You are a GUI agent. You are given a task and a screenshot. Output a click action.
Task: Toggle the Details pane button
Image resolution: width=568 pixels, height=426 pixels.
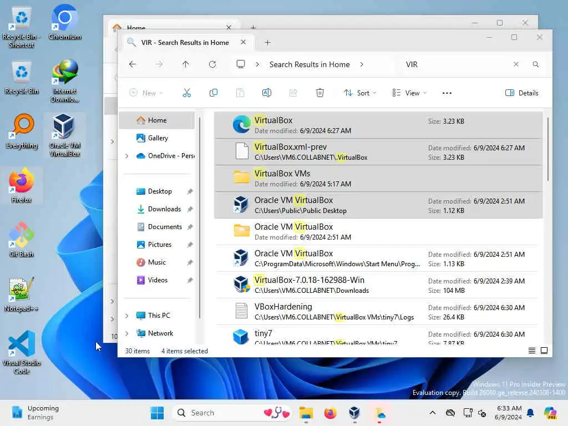click(521, 93)
